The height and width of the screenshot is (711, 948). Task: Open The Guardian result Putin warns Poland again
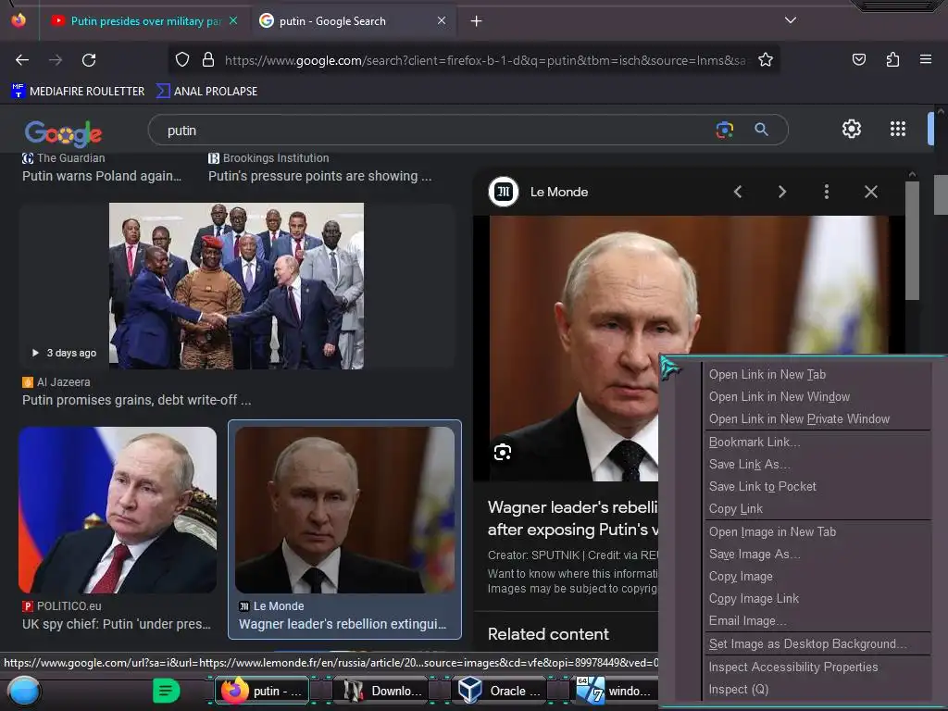[x=102, y=176]
